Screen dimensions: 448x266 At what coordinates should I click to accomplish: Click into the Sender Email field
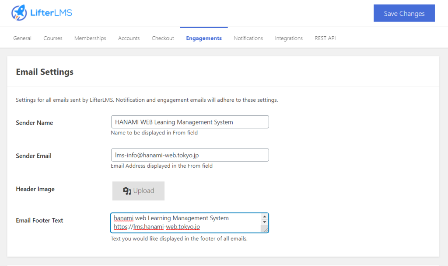tap(190, 155)
